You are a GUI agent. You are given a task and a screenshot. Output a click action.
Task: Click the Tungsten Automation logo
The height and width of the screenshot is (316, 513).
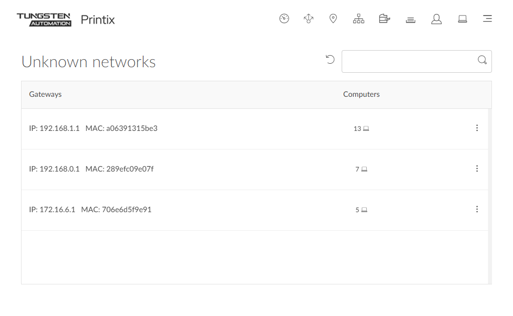(x=44, y=20)
